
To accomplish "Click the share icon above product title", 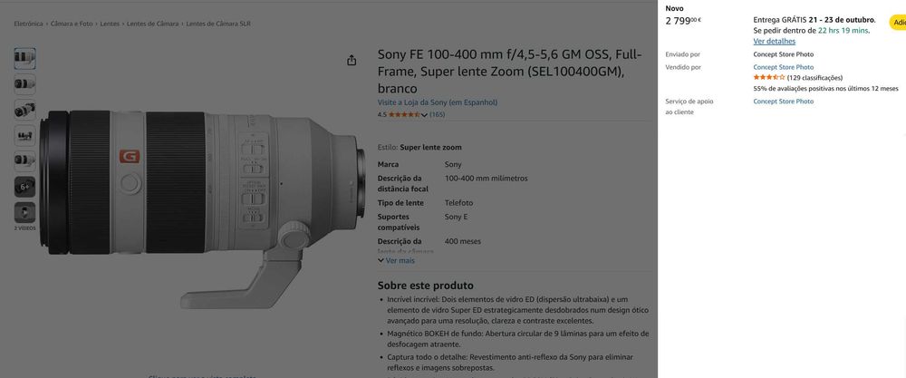I will point(352,60).
